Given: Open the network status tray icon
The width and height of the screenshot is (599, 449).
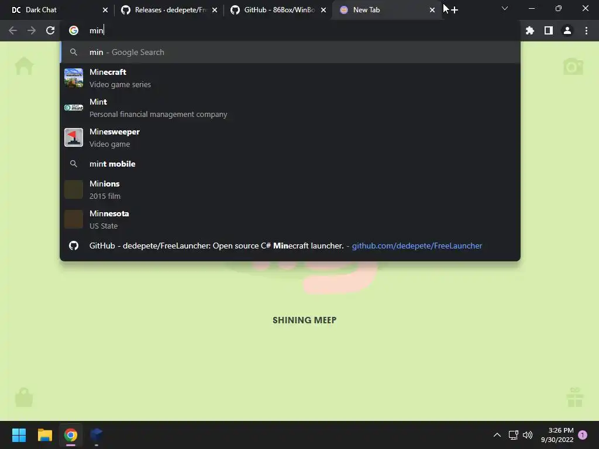Looking at the screenshot, I should point(513,435).
